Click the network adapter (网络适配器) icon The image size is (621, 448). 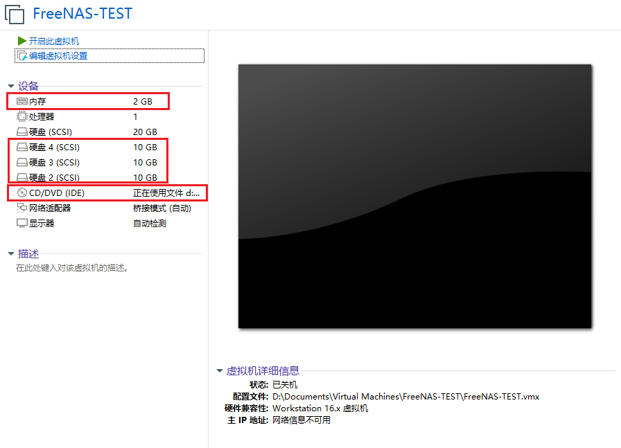point(21,208)
